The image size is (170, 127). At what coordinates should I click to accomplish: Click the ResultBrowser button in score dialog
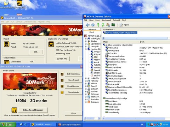(x=73, y=86)
